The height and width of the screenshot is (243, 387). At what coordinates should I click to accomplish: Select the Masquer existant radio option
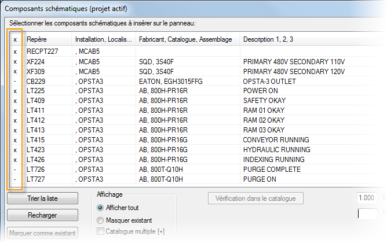[101, 220]
